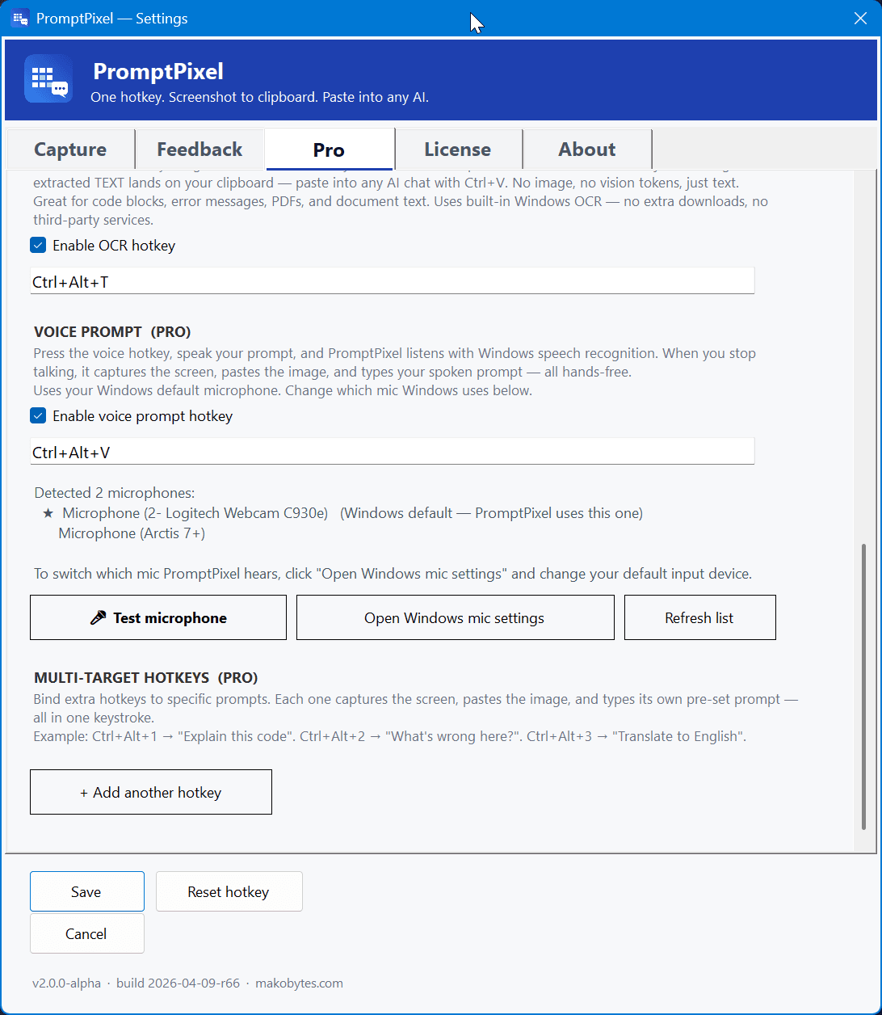The height and width of the screenshot is (1015, 882).
Task: Select the Pro tab
Action: coord(329,149)
